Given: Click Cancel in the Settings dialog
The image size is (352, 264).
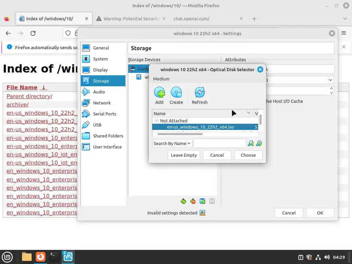Looking at the screenshot, I should (289, 213).
